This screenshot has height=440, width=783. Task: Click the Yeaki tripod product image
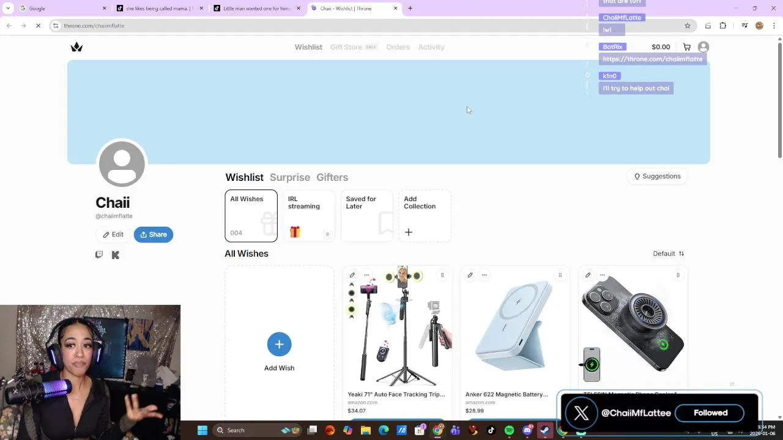pyautogui.click(x=397, y=326)
